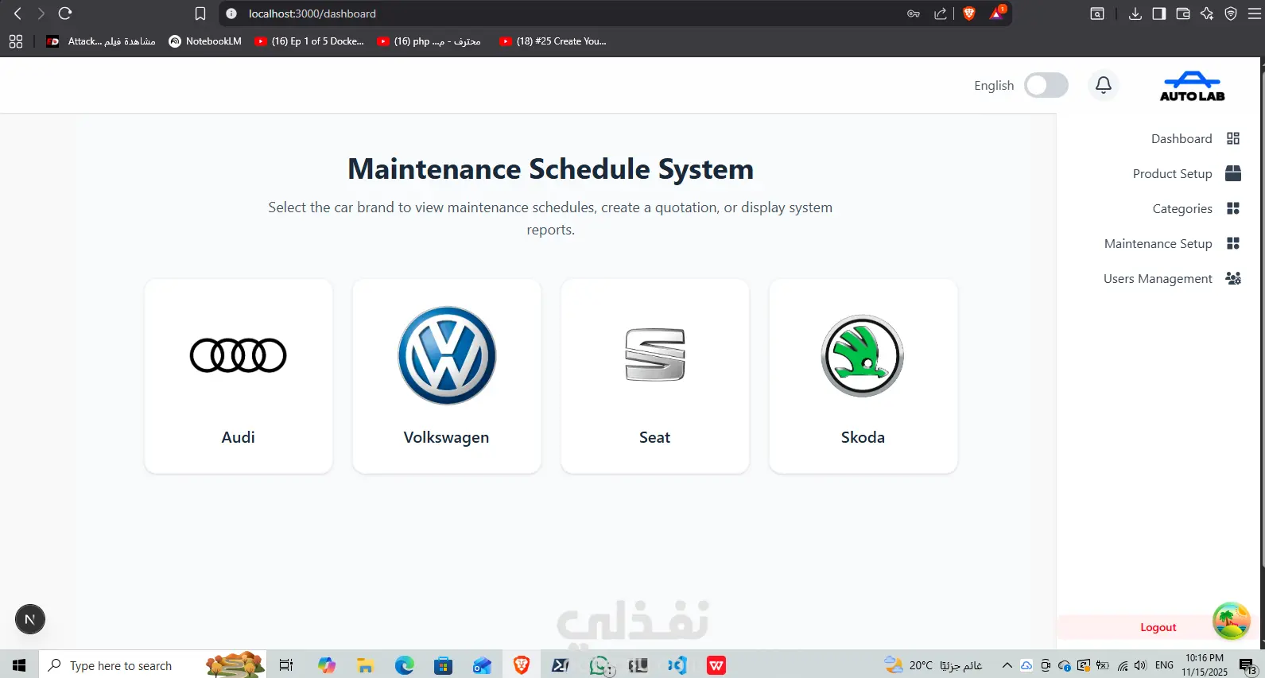Select the Skoda brand card

click(863, 376)
